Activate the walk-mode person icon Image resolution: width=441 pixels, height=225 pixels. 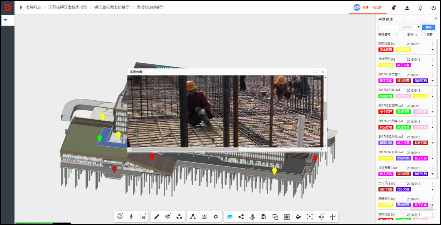(131, 216)
